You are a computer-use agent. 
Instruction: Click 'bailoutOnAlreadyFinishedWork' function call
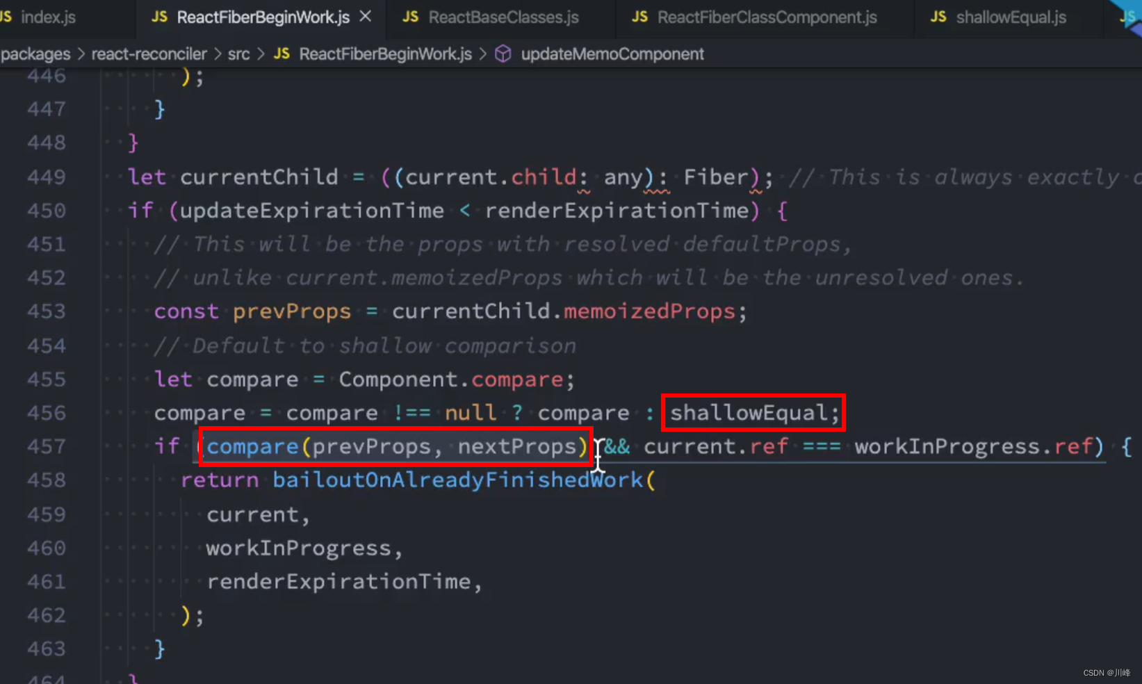(x=457, y=480)
